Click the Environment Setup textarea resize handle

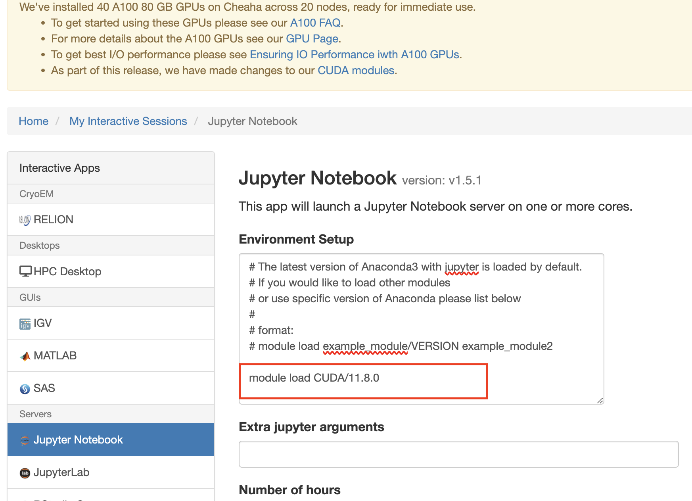pos(600,401)
